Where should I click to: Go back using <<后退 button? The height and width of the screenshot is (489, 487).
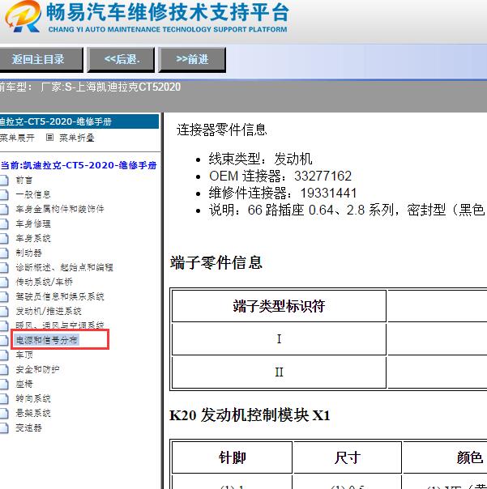click(x=121, y=60)
